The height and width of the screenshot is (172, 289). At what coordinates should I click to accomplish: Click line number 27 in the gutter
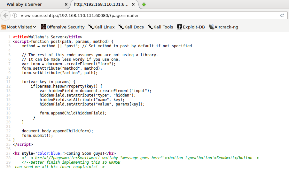[x=8, y=153]
